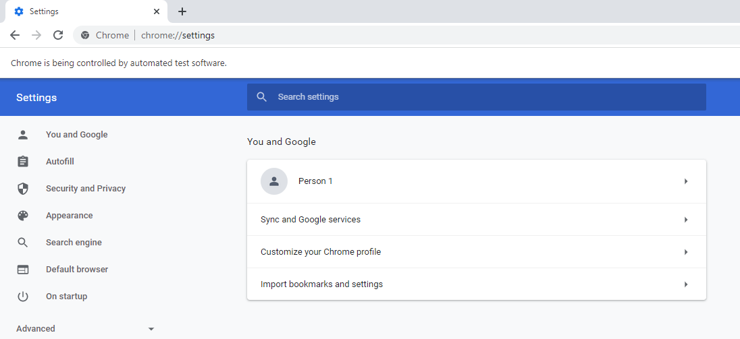
Task: Open a new tab with plus button
Action: (x=182, y=11)
